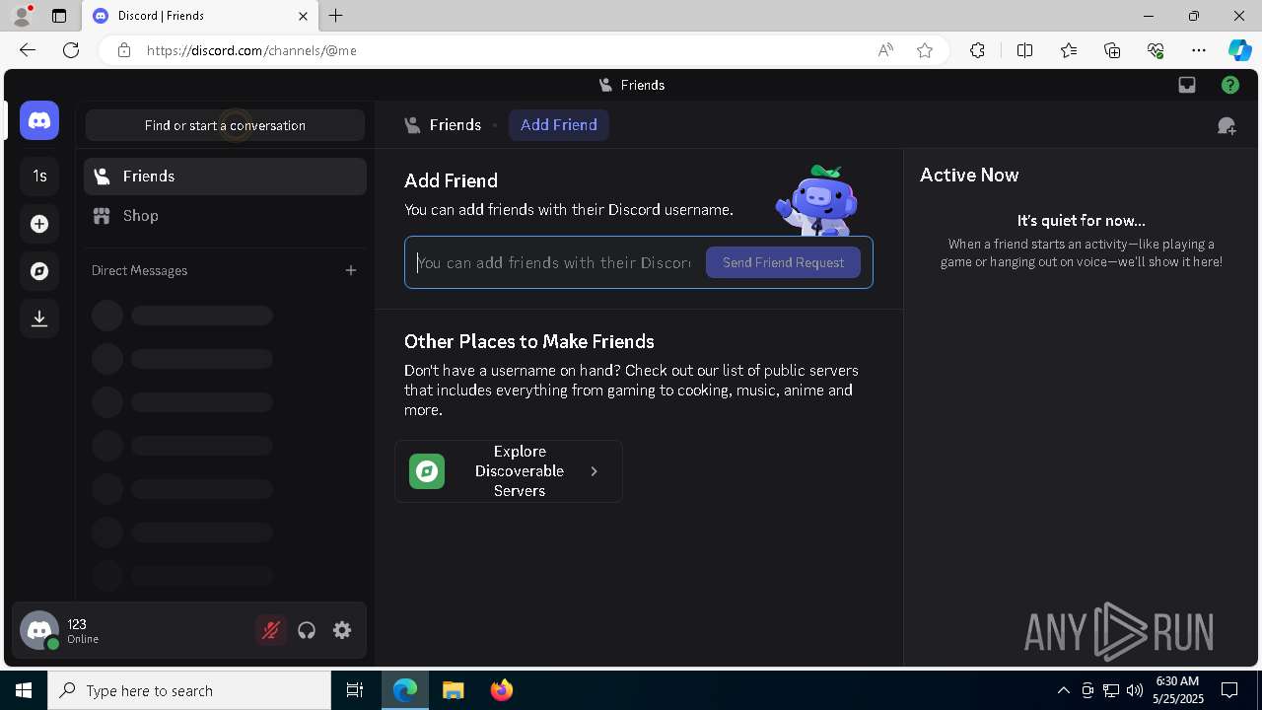Open Collections icon
Screen dimensions: 1262x710
tap(1112, 50)
